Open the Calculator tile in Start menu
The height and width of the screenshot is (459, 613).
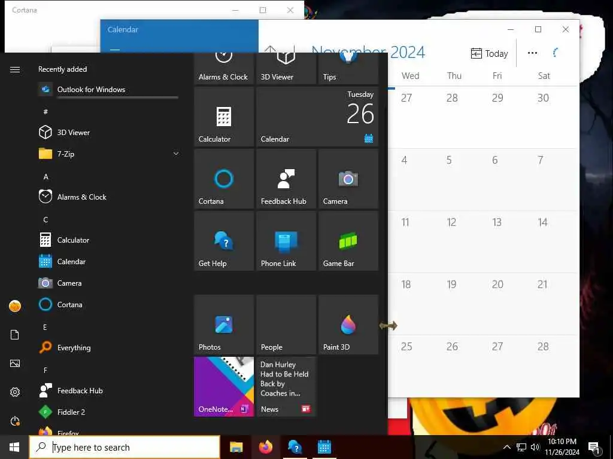(224, 117)
